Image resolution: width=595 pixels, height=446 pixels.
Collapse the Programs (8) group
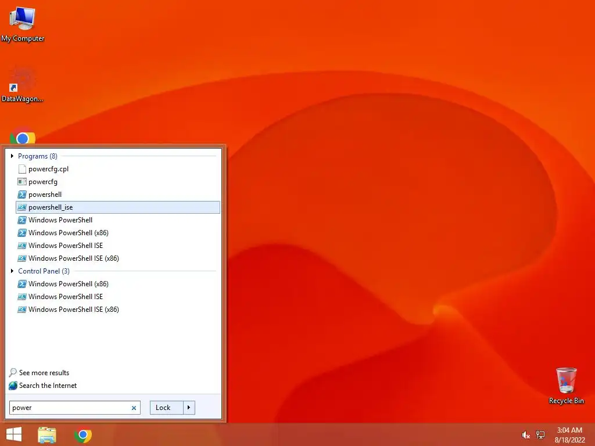click(x=12, y=156)
